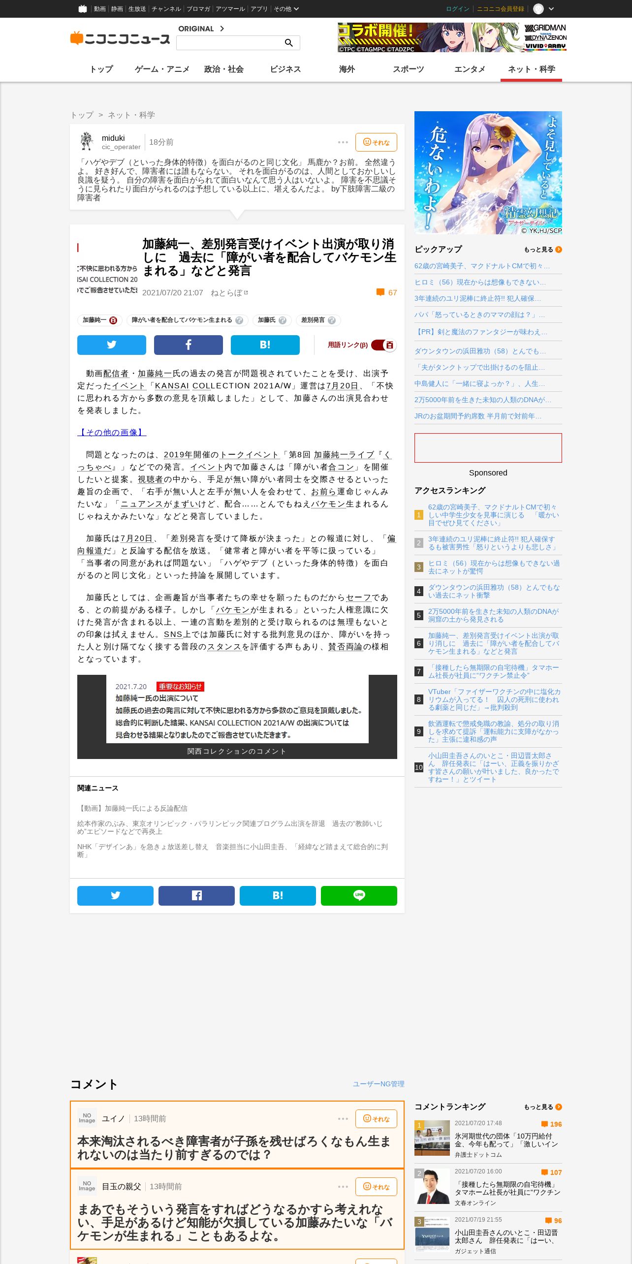Click miduki's profile avatar
The width and height of the screenshot is (632, 1264).
(87, 141)
